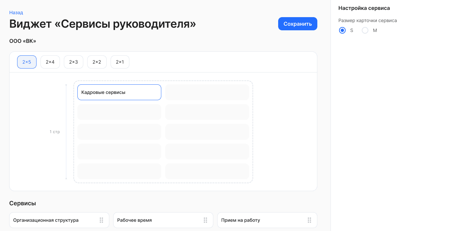Click the top empty slot in right column

click(x=207, y=92)
